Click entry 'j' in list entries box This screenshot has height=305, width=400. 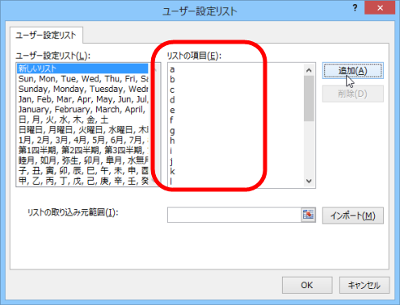click(171, 161)
